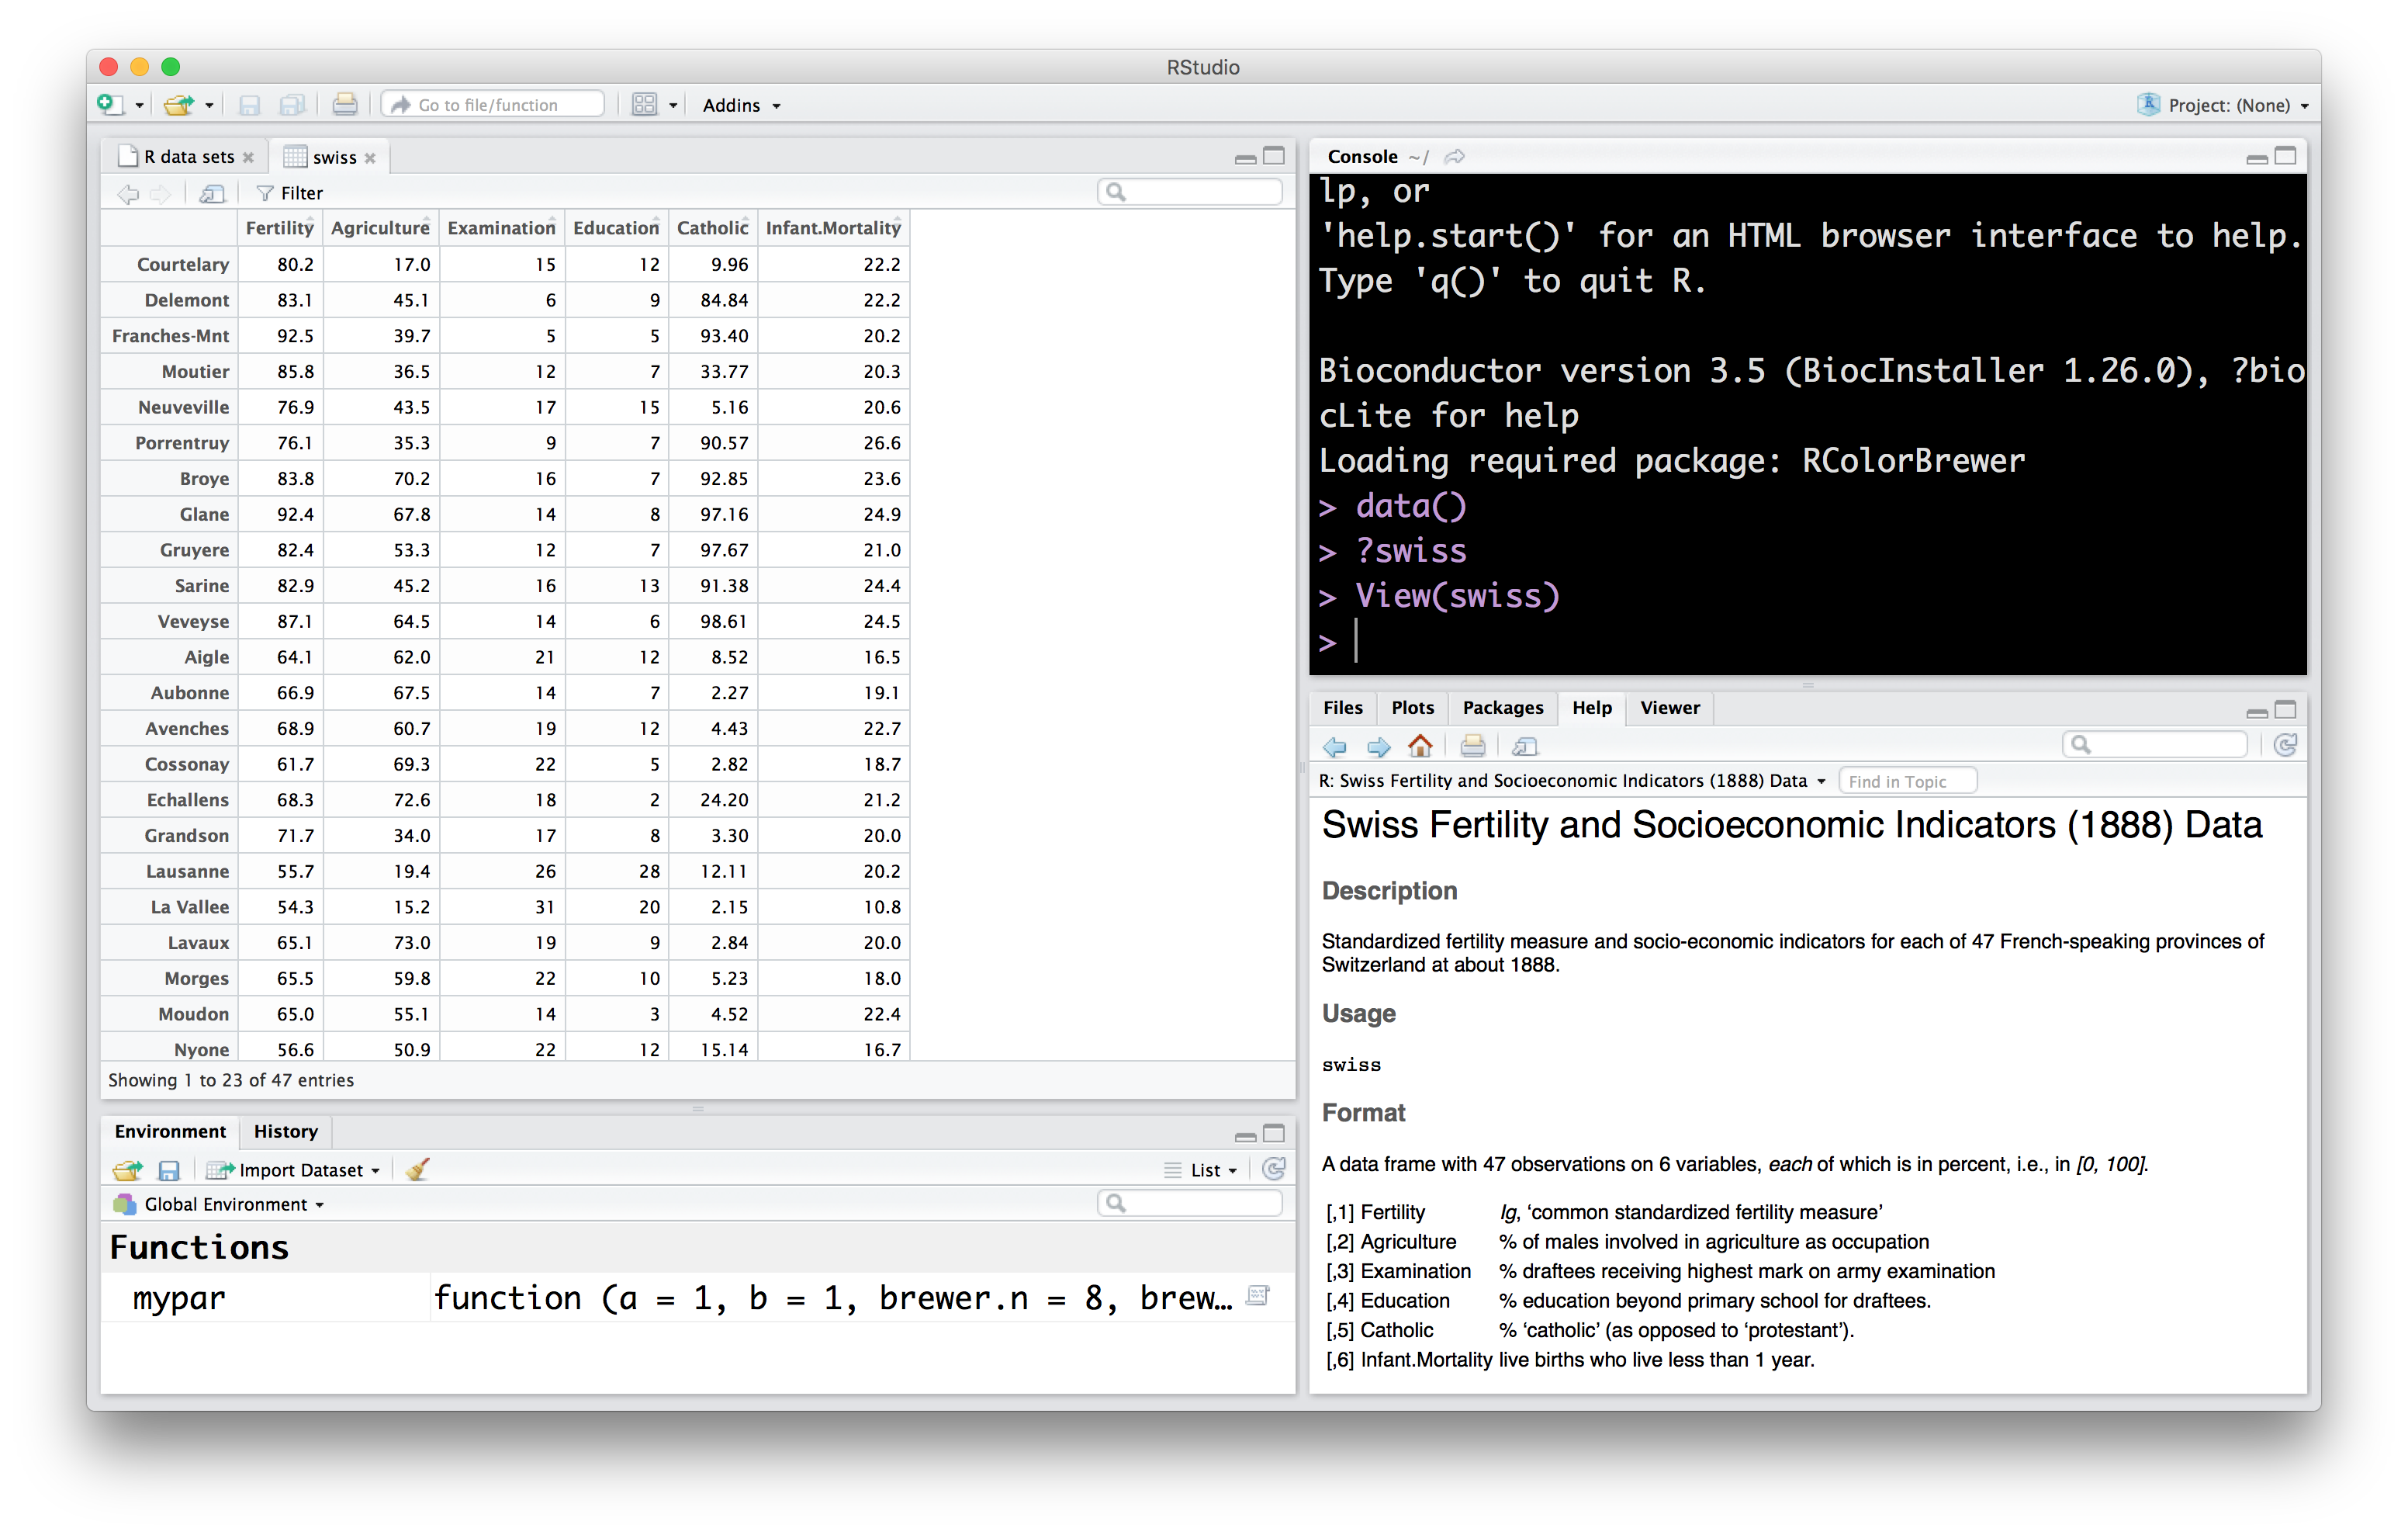Maximize the Help pane

coord(2286,709)
